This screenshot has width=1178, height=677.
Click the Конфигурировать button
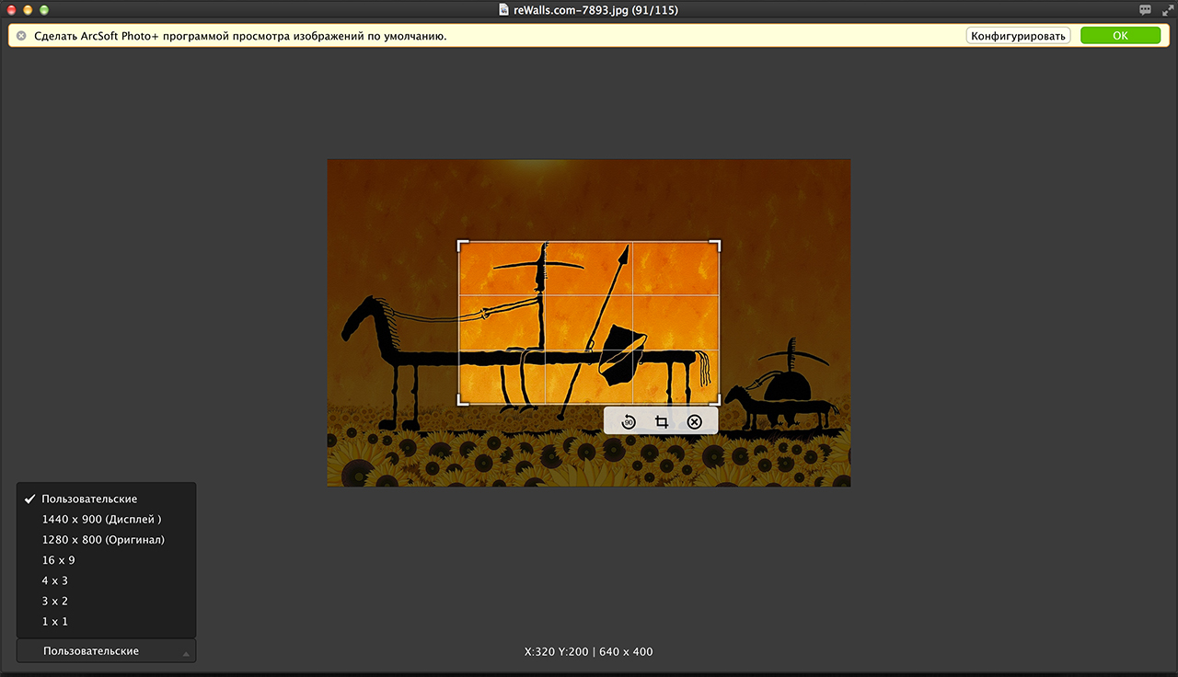(1018, 36)
